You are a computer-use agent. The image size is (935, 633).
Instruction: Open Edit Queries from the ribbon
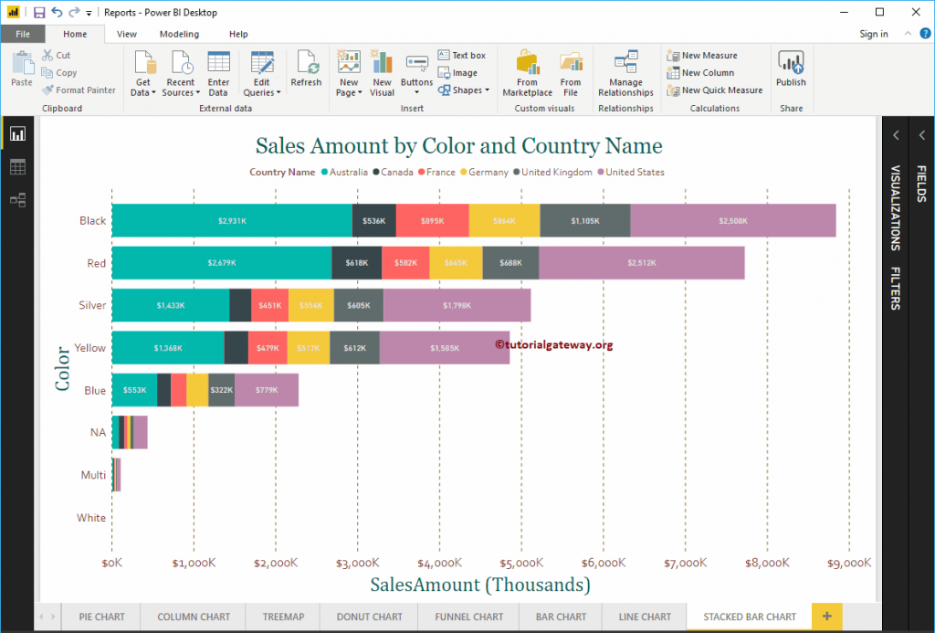pyautogui.click(x=262, y=73)
